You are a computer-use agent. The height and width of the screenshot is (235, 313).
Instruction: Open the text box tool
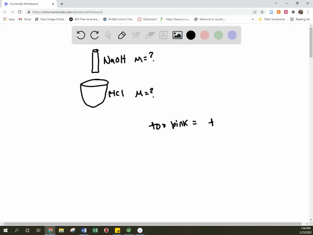pyautogui.click(x=163, y=35)
